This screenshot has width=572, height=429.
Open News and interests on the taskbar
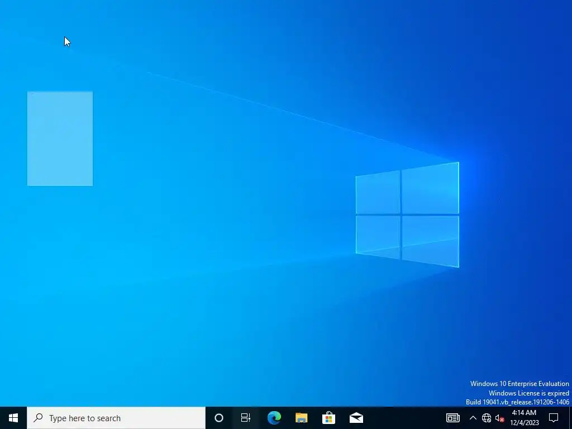click(x=452, y=418)
